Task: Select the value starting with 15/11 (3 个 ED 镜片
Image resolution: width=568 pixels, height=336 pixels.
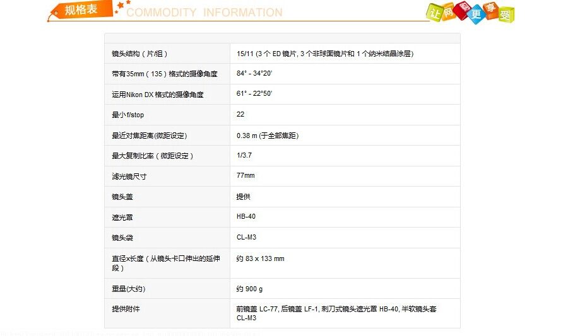Action: coord(325,54)
